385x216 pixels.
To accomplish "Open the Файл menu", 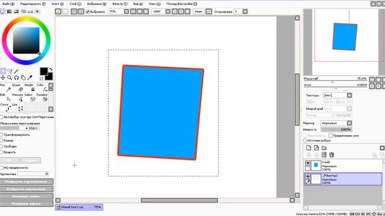I will [8, 4].
